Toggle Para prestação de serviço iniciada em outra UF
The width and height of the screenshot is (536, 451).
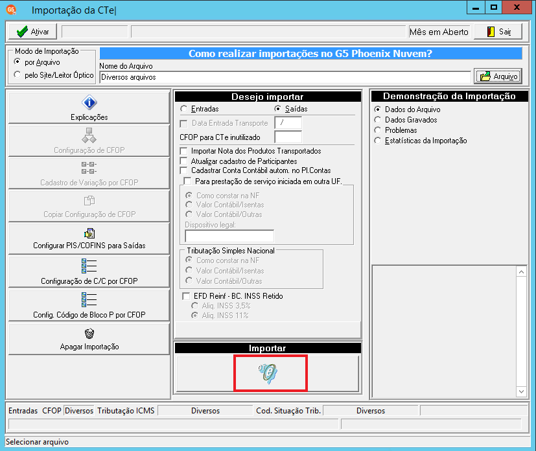coord(187,181)
